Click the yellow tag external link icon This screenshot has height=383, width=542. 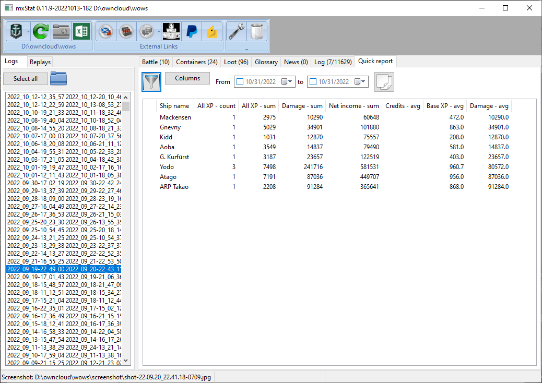(x=212, y=31)
